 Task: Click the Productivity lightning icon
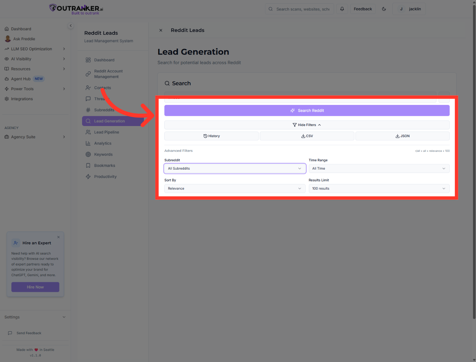tap(88, 176)
